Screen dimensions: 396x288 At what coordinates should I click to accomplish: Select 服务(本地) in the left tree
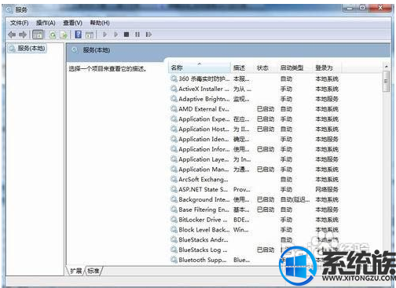tap(31, 49)
